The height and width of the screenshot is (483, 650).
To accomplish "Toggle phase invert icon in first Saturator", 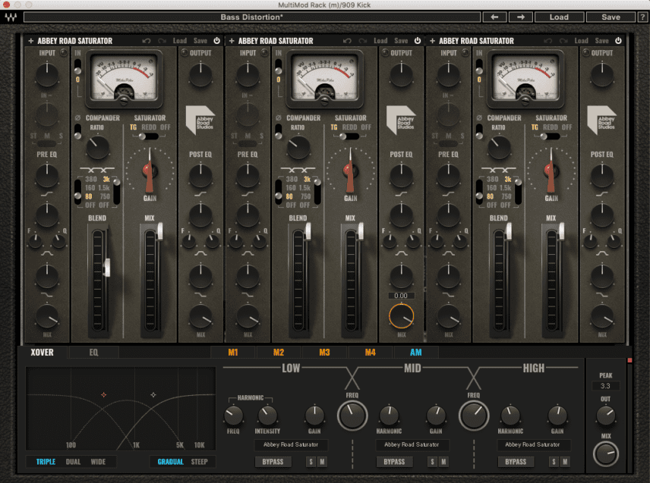I will click(x=77, y=118).
